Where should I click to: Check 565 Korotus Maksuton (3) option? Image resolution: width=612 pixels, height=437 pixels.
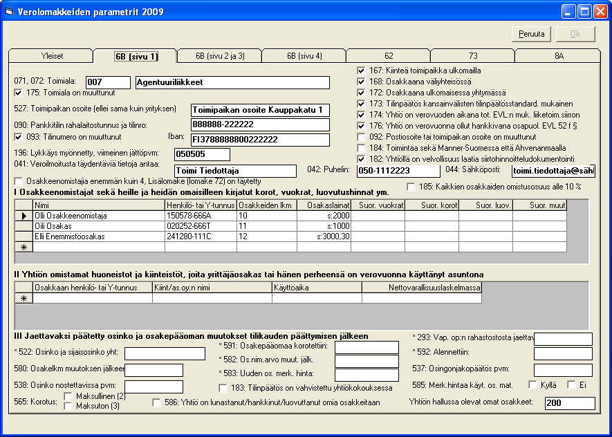tap(68, 406)
